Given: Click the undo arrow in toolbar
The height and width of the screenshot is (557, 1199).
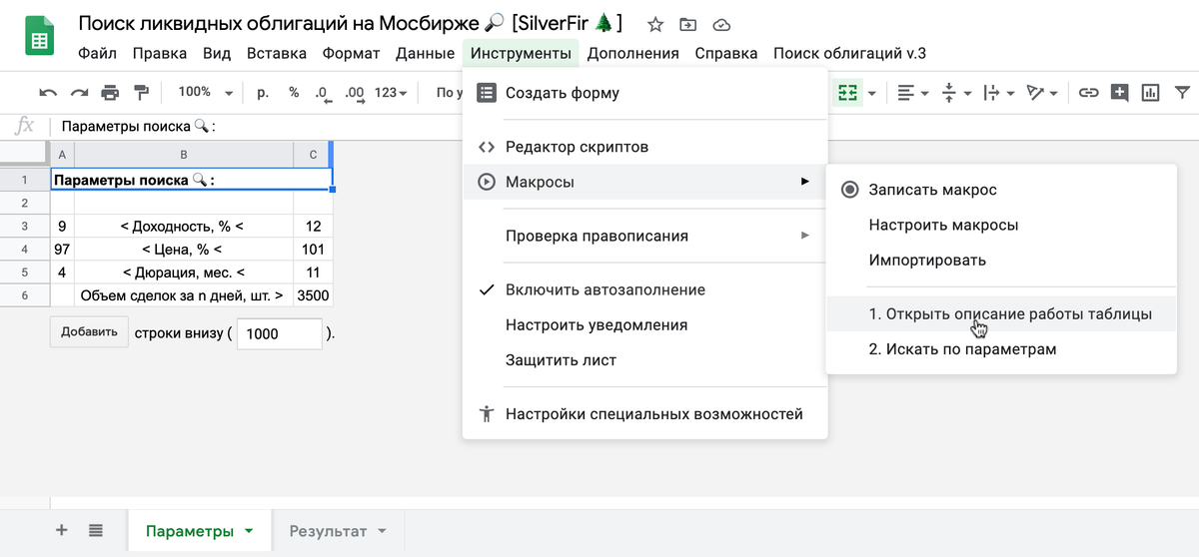Looking at the screenshot, I should point(48,93).
